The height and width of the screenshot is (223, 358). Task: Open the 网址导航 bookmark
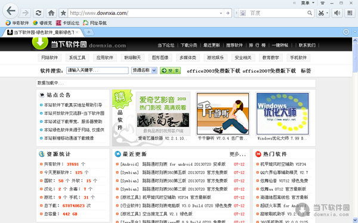pos(95,23)
